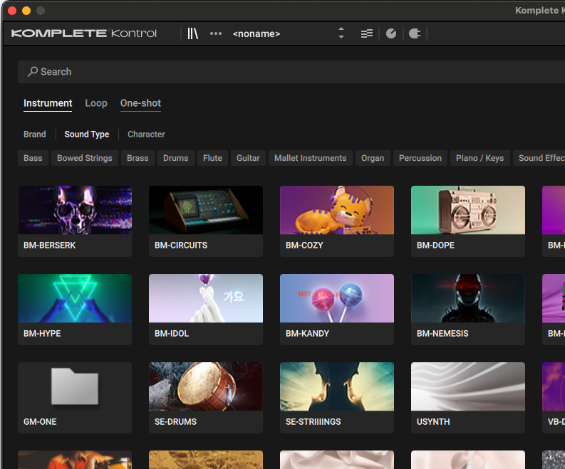Open the BM-BERSERK skull thumbnail
The image size is (565, 469).
pyautogui.click(x=75, y=210)
